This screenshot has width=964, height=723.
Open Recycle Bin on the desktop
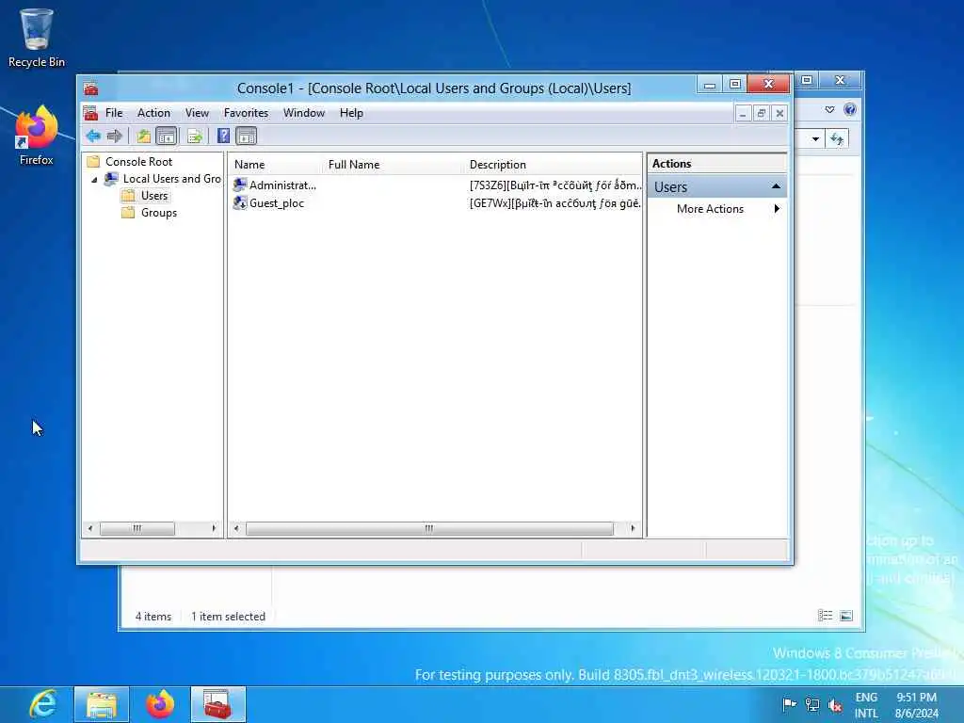pyautogui.click(x=37, y=37)
